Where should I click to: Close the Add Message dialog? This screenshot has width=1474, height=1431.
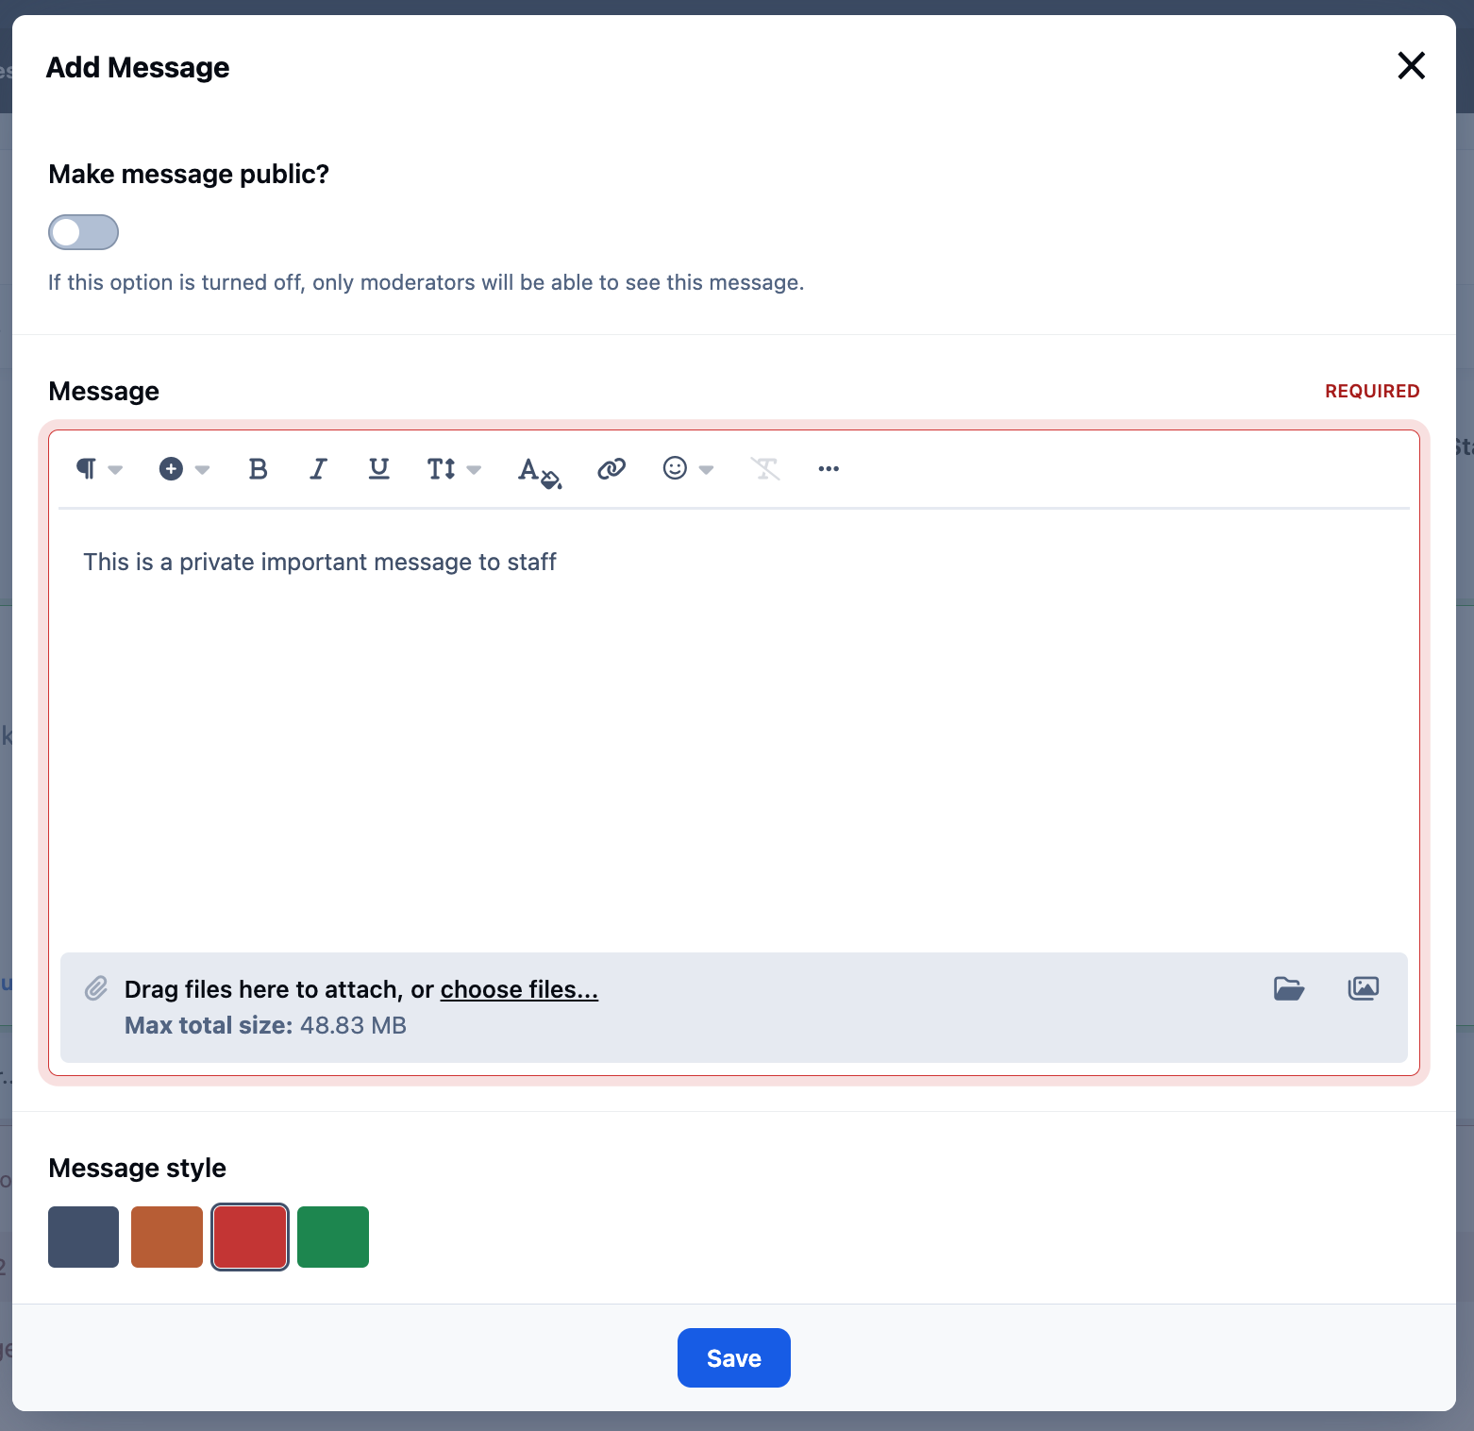pos(1411,66)
